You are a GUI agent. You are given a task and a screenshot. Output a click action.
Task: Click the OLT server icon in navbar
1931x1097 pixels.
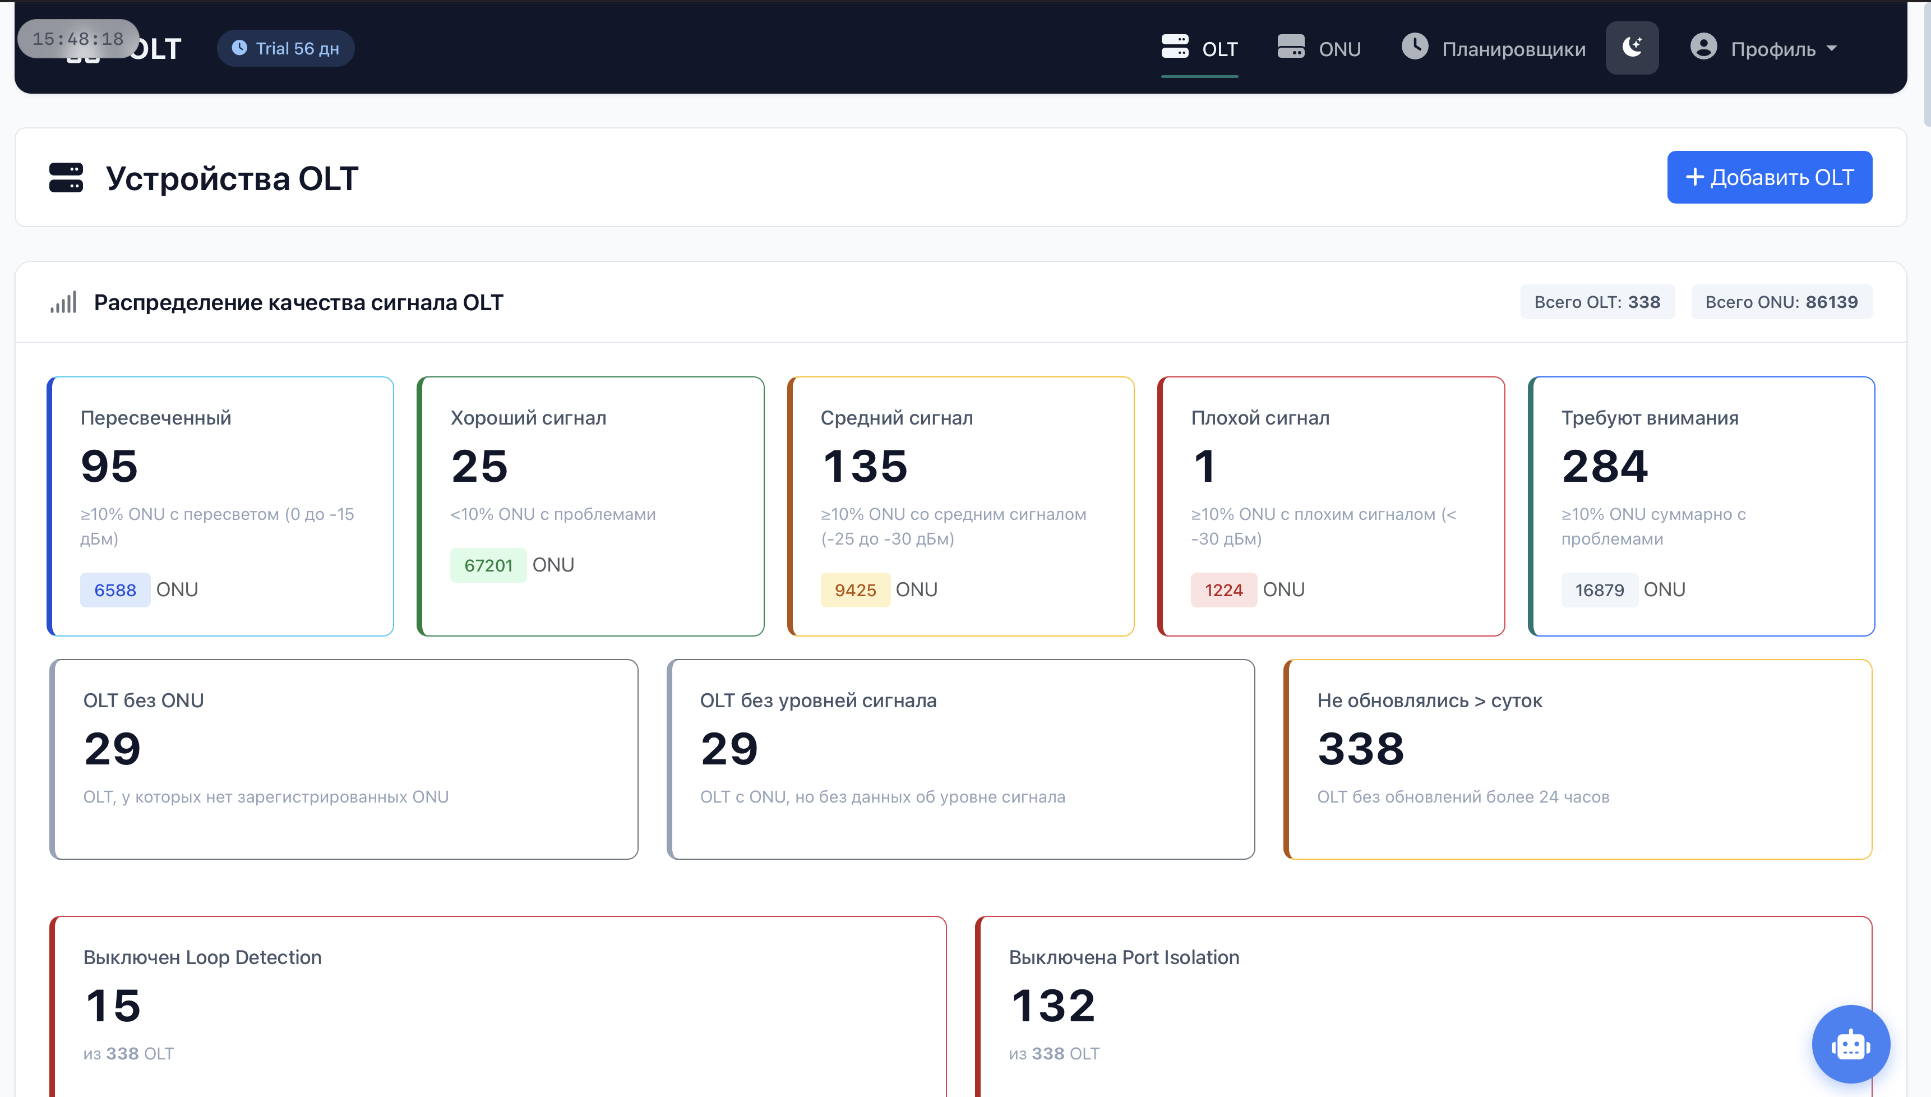(x=1174, y=47)
